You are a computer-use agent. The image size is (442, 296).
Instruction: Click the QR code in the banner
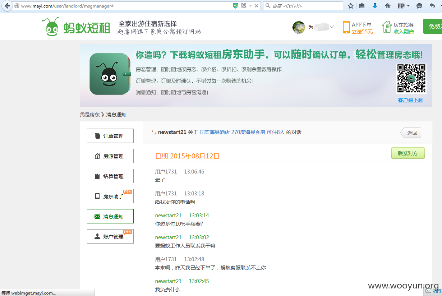point(411,79)
